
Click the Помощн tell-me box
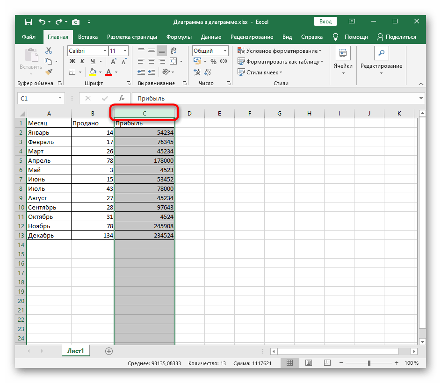point(350,37)
